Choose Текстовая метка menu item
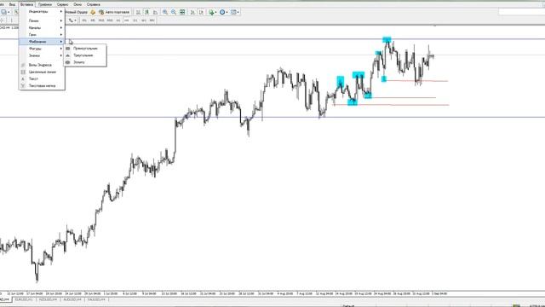Image resolution: width=545 pixels, height=307 pixels. pos(42,86)
